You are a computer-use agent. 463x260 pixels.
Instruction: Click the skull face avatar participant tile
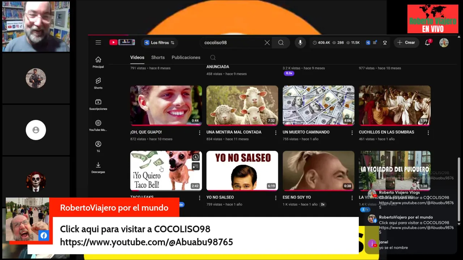(36, 182)
